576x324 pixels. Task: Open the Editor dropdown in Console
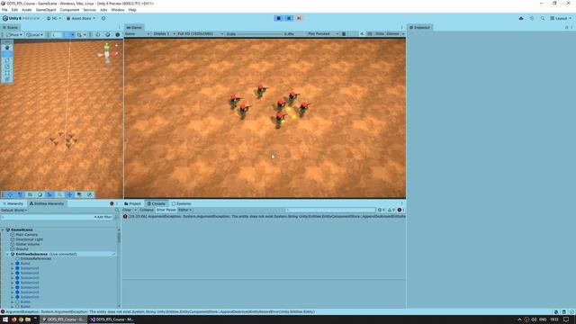(184, 210)
